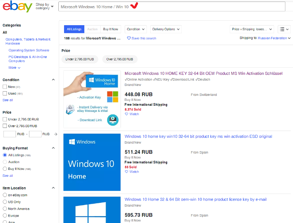Tick the Used condition checkbox
The width and height of the screenshot is (293, 223).
(5, 93)
